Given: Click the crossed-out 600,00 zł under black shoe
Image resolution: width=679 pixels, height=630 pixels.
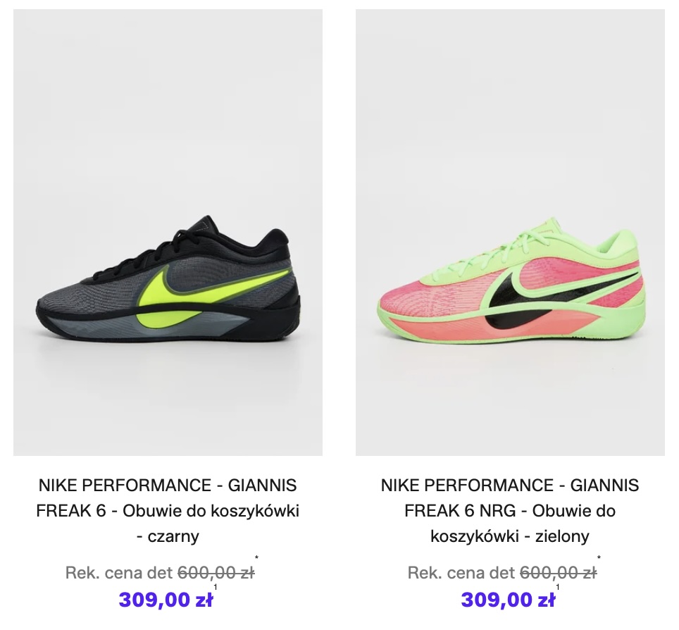Looking at the screenshot, I should 216,573.
